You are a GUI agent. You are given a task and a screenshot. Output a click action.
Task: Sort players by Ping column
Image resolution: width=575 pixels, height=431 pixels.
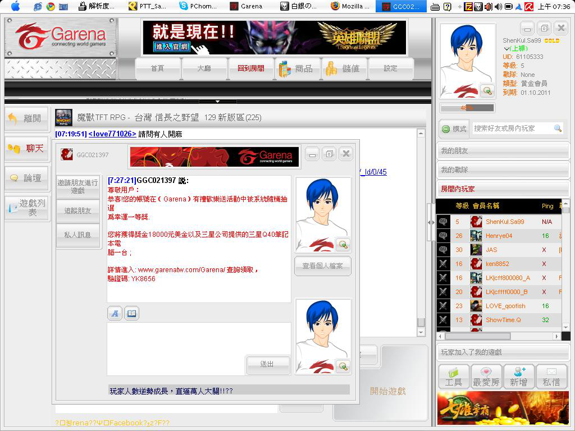547,206
